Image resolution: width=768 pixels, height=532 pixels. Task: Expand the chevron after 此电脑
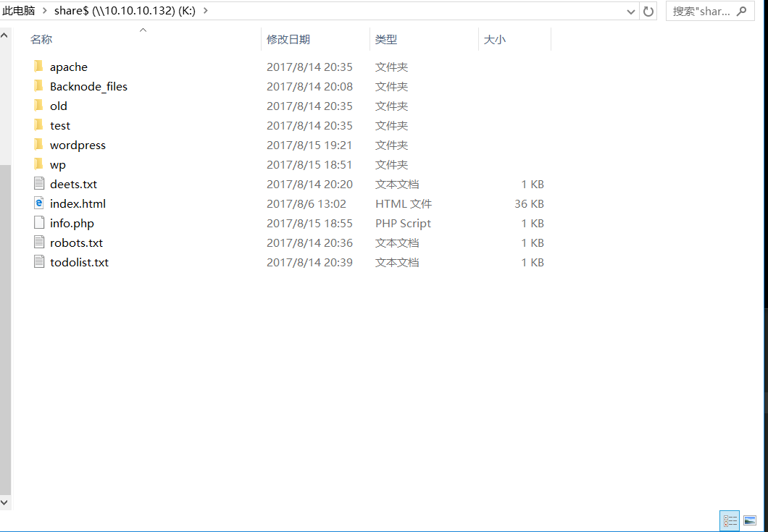(45, 11)
